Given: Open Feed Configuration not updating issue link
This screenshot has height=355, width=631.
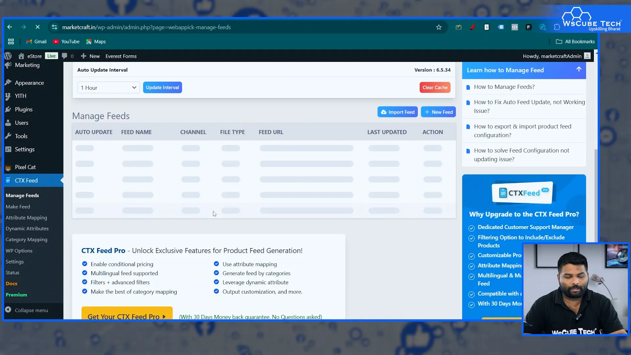Looking at the screenshot, I should tap(522, 155).
